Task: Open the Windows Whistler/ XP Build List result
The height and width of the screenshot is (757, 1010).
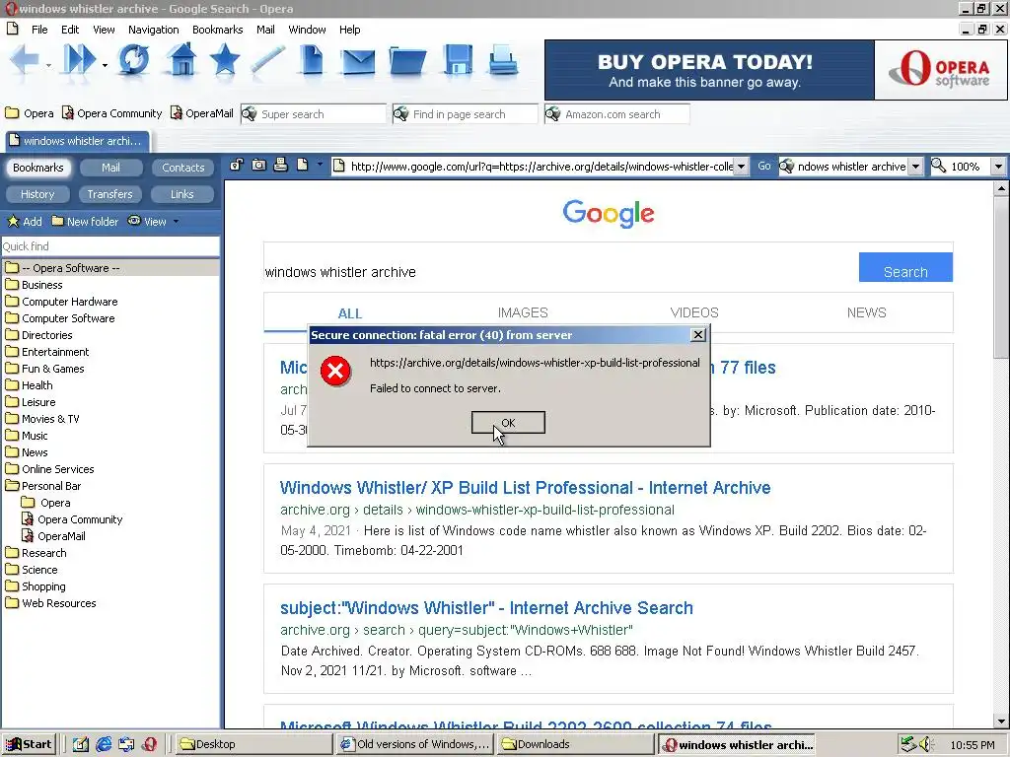Action: coord(525,487)
